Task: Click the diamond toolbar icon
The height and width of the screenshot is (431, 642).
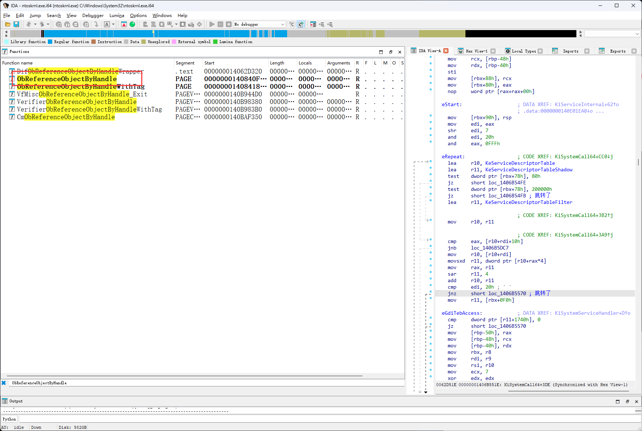Action: pos(199,24)
